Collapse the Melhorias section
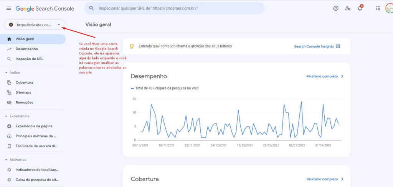This screenshot has height=187, width=393. (15, 160)
